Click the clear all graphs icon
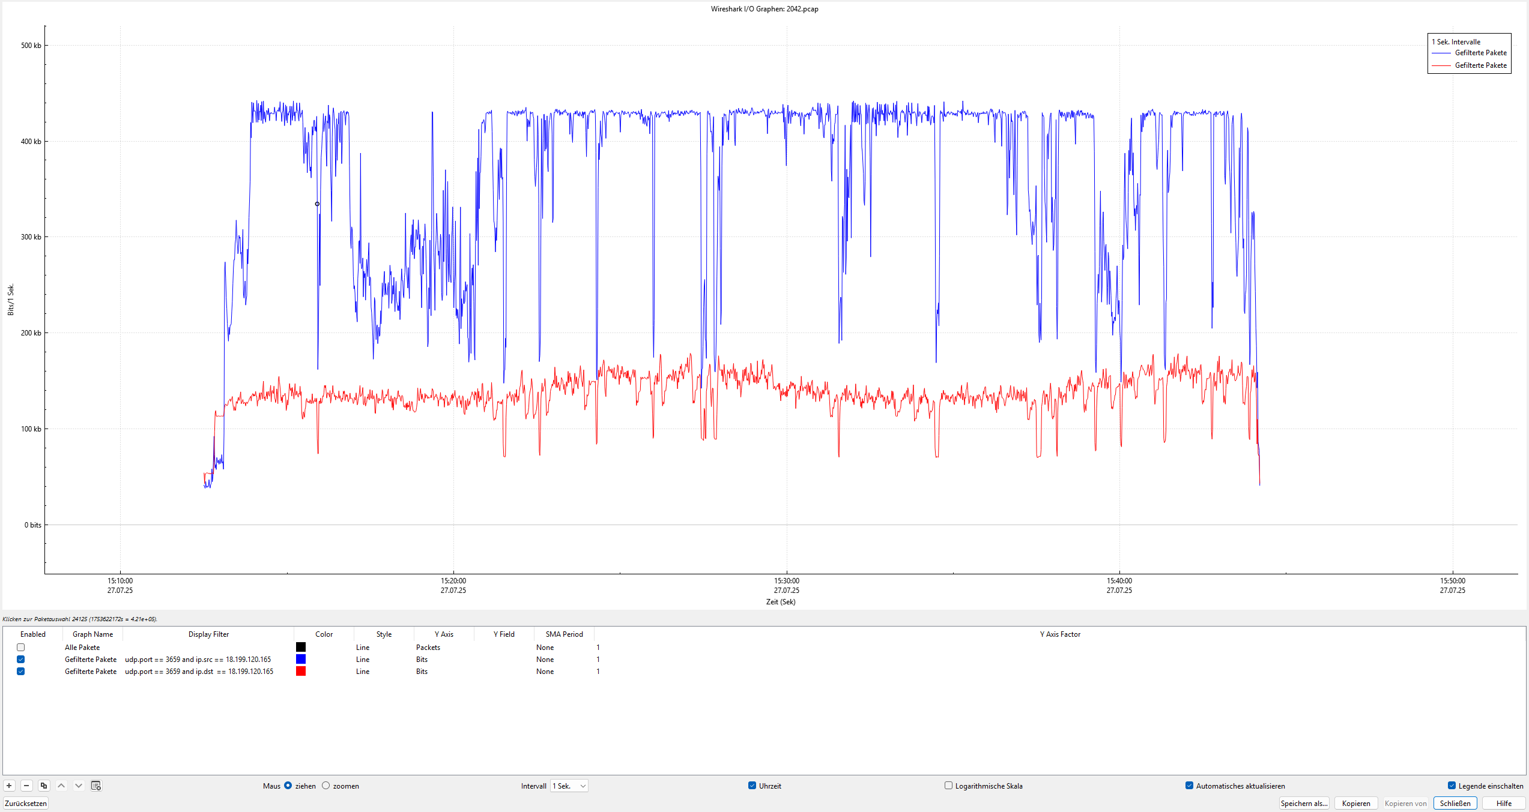Screen dimensions: 1529x812 click(96, 786)
